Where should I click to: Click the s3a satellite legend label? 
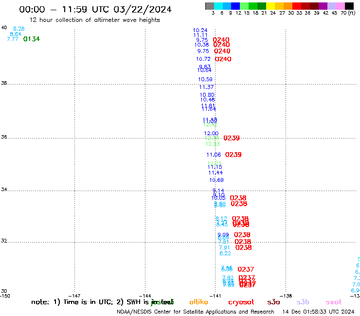(x=274, y=302)
